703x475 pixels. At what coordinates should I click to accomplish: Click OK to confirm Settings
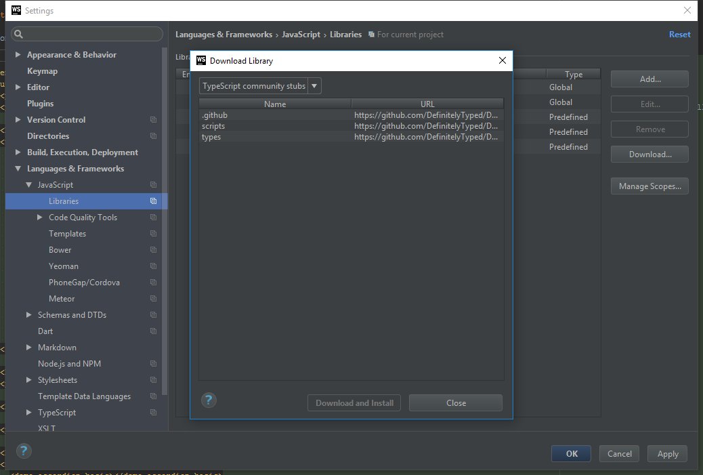[x=571, y=453]
